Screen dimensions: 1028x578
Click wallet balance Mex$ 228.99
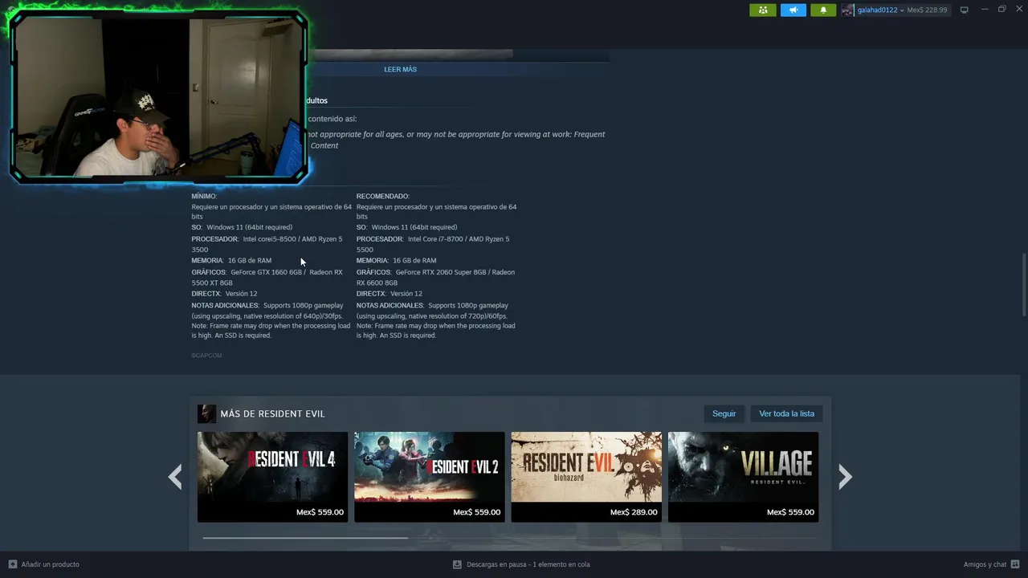(x=927, y=10)
